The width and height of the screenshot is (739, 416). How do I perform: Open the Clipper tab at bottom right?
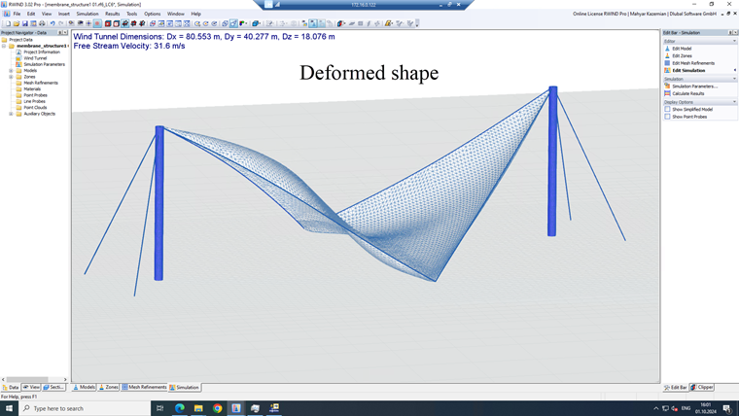click(x=702, y=387)
